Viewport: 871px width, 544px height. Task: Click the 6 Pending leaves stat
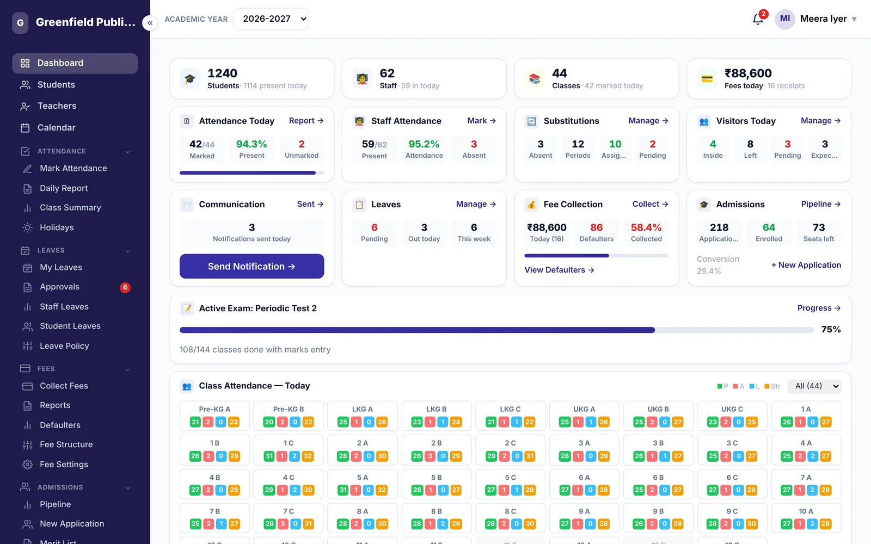pos(375,232)
